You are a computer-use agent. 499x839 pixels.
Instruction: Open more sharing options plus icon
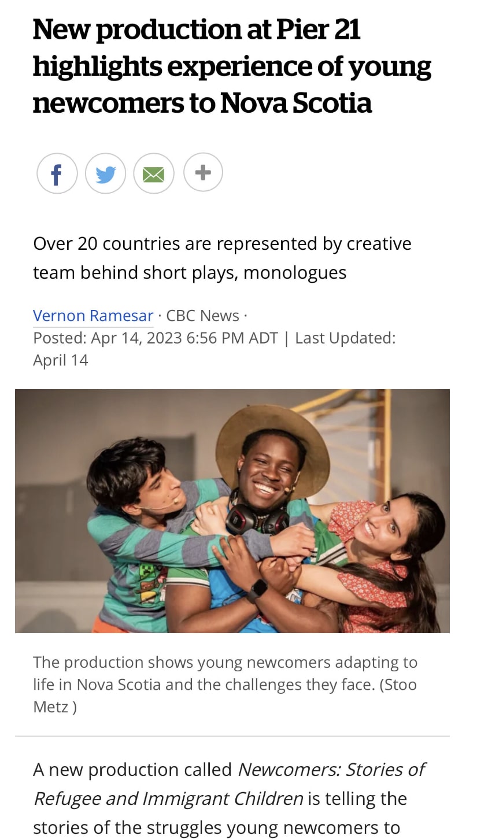pyautogui.click(x=203, y=172)
